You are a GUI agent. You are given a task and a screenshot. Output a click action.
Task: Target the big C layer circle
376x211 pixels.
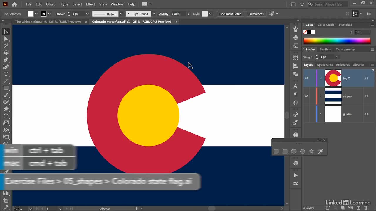[x=367, y=78]
